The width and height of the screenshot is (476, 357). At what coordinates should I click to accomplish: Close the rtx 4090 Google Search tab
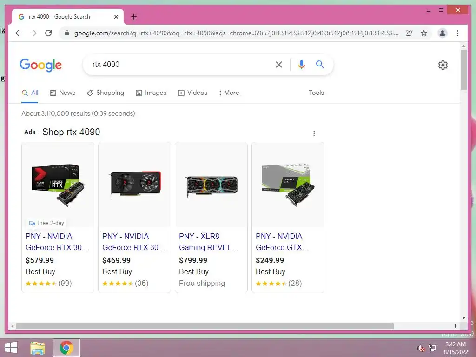click(116, 17)
